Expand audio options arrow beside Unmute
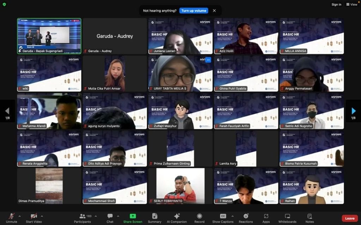The width and height of the screenshot is (361, 225). click(19, 216)
